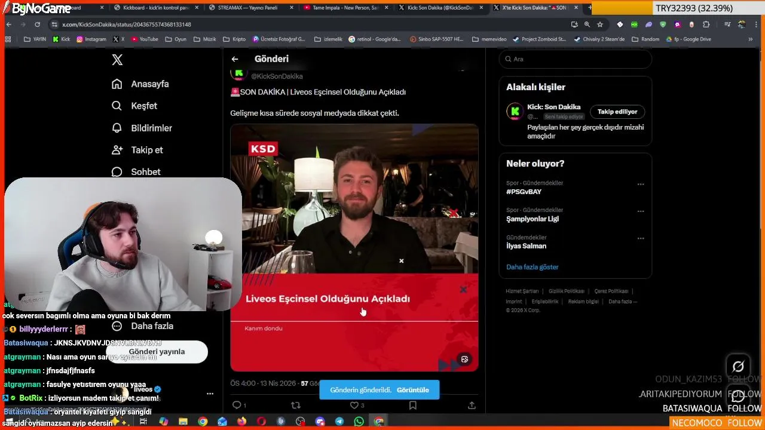Expand the Daha fazla menu
This screenshot has height=430, width=765.
tap(143, 326)
